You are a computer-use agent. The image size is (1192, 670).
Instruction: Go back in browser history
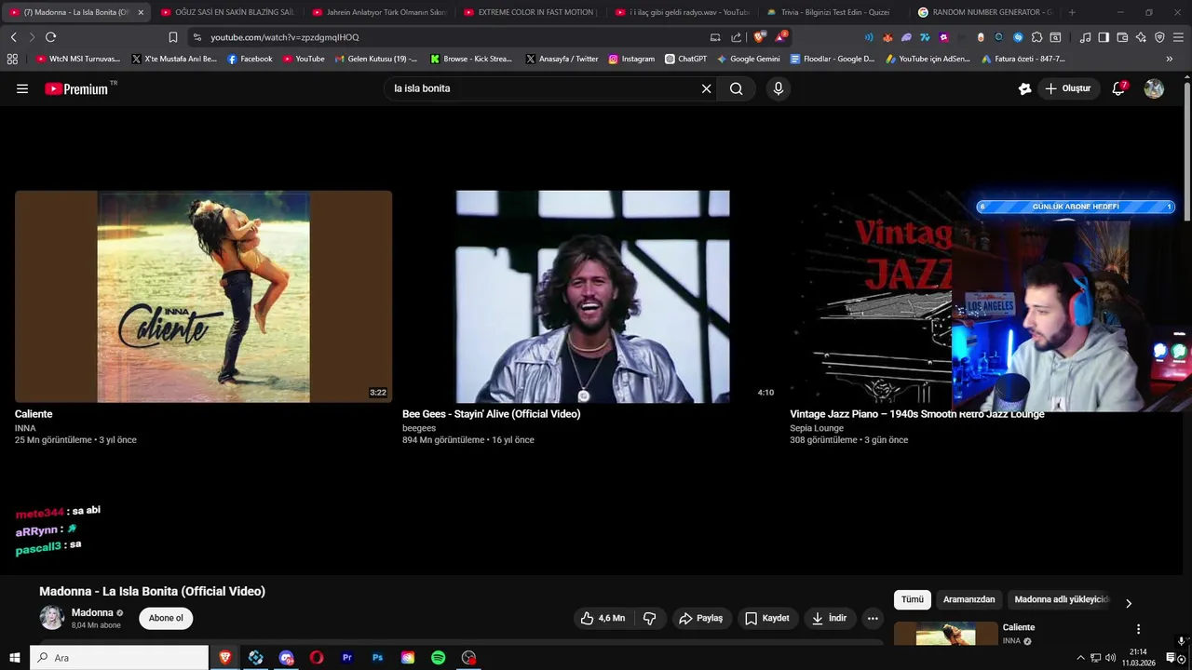[13, 37]
